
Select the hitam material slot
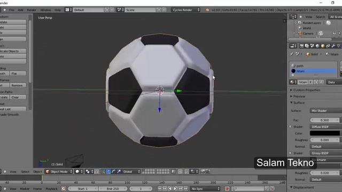point(314,71)
